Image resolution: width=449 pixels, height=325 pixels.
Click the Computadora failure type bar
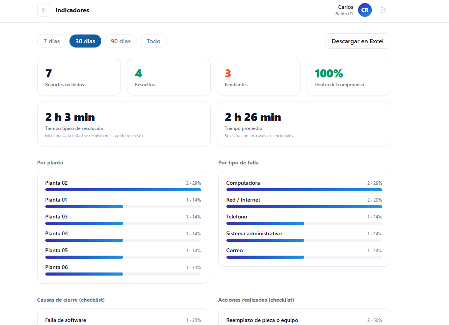pyautogui.click(x=304, y=190)
